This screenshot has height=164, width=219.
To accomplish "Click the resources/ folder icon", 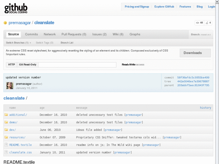I will click(6, 137).
